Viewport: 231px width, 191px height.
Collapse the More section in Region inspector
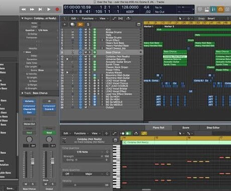coord(24,52)
